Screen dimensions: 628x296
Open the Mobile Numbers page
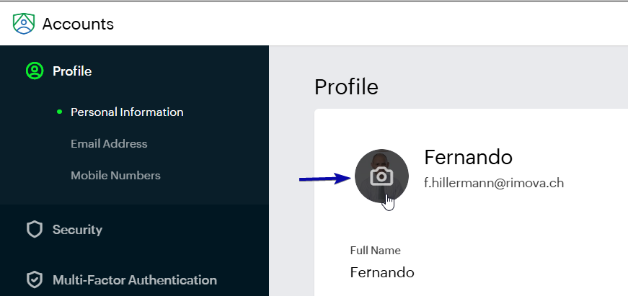point(115,176)
